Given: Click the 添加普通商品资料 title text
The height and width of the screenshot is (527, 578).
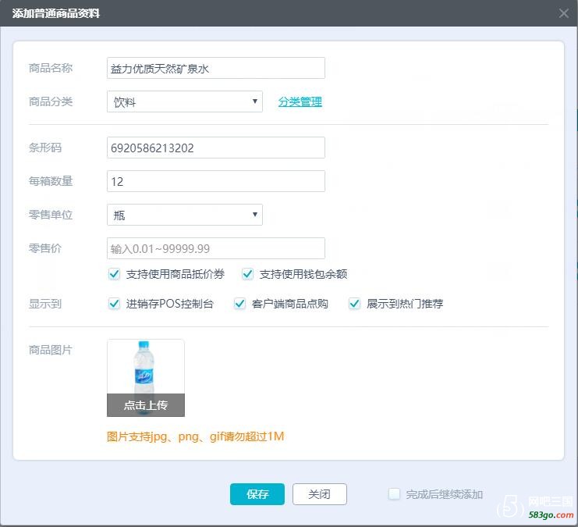Looking at the screenshot, I should [55, 13].
